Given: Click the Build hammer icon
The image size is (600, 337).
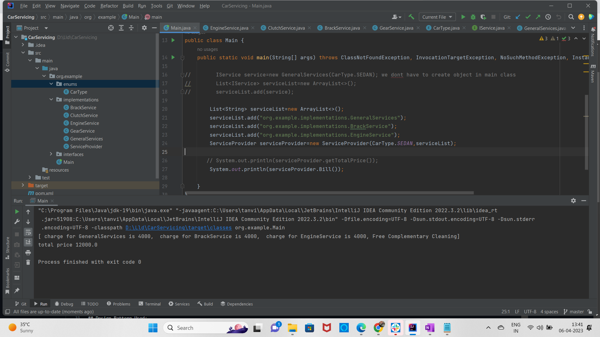Looking at the screenshot, I should click(x=411, y=17).
